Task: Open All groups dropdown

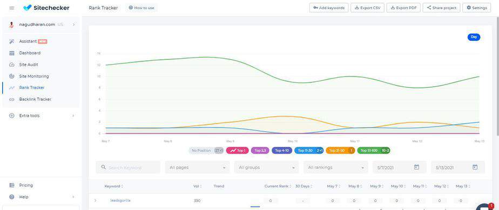Action: click(266, 167)
